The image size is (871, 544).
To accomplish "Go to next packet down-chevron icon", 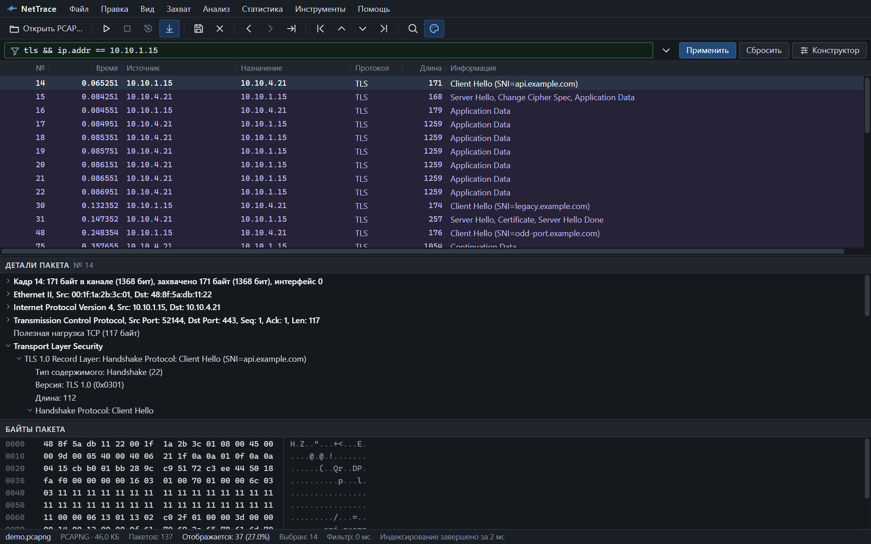I will tap(362, 29).
